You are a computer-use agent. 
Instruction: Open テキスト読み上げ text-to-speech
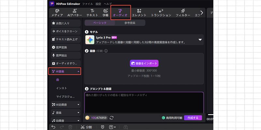66,39
